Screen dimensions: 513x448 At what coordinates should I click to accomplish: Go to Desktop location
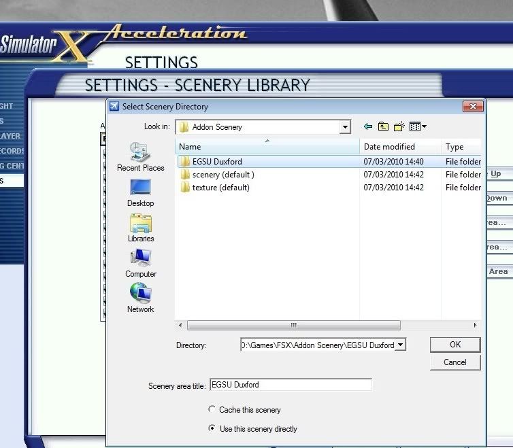coord(141,193)
